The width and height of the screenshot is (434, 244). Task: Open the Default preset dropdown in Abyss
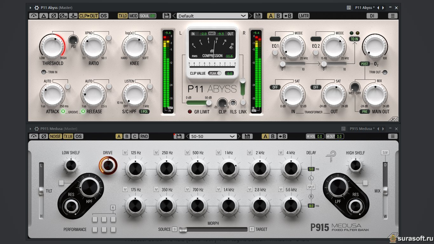[x=212, y=16]
